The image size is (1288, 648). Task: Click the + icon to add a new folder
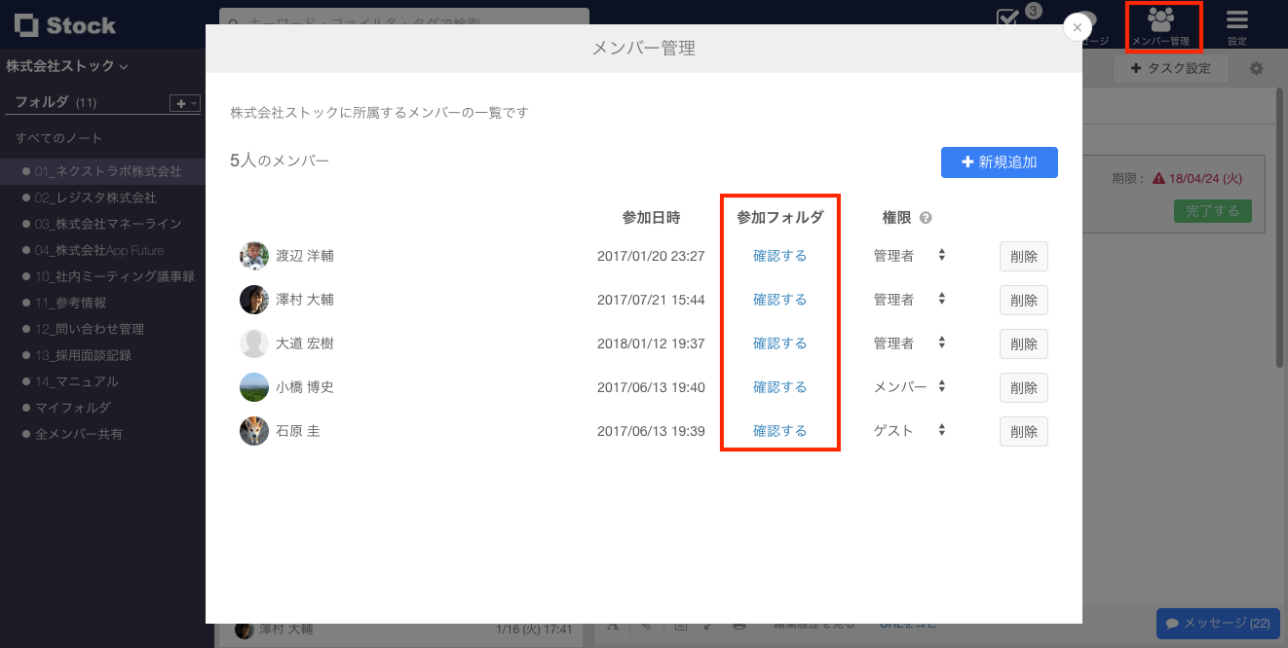click(179, 102)
